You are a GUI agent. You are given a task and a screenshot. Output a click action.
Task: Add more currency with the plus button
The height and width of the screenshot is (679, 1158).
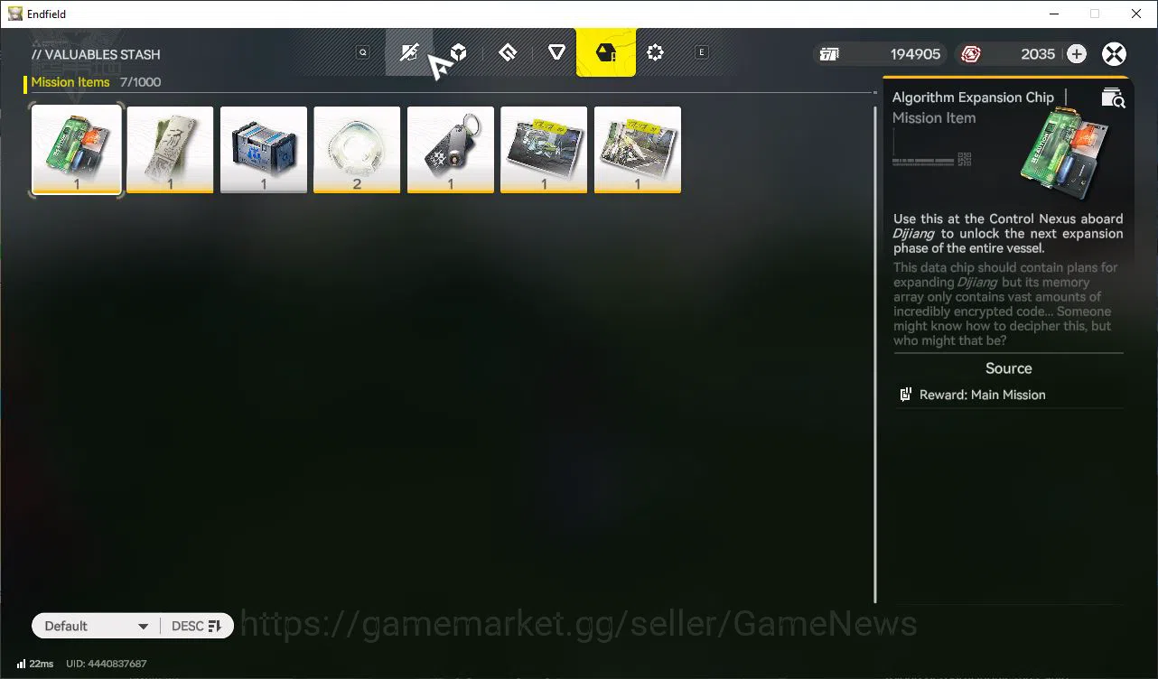(x=1077, y=54)
